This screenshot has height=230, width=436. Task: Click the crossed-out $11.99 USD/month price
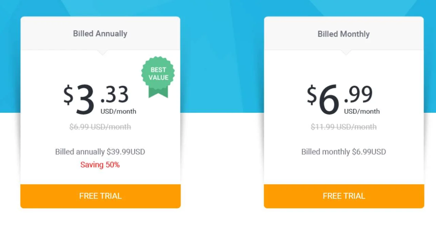(x=344, y=127)
